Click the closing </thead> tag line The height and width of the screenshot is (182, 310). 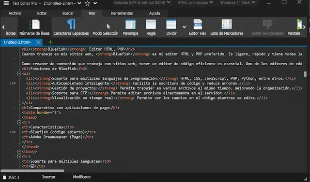[31, 147]
